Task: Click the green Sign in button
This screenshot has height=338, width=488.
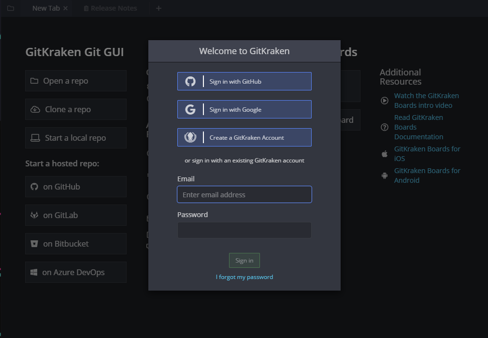Action: coord(244,261)
